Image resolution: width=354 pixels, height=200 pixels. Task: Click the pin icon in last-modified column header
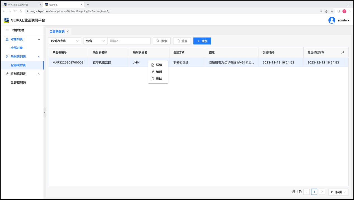343,52
